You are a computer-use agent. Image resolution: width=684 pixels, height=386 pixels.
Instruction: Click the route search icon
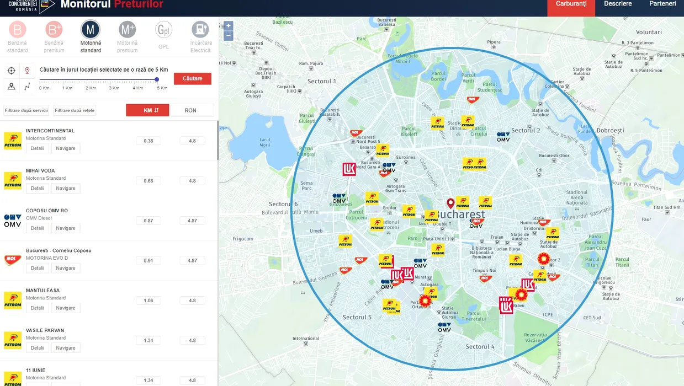click(x=27, y=86)
